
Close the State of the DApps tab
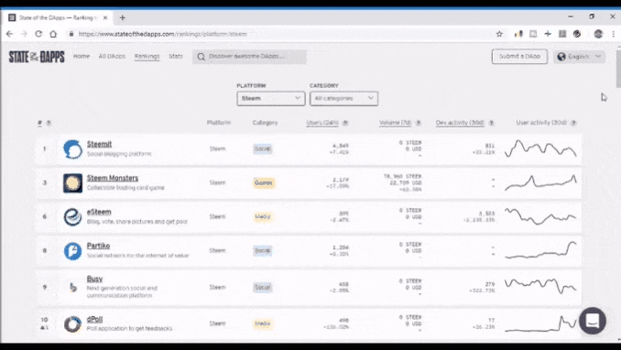point(105,17)
